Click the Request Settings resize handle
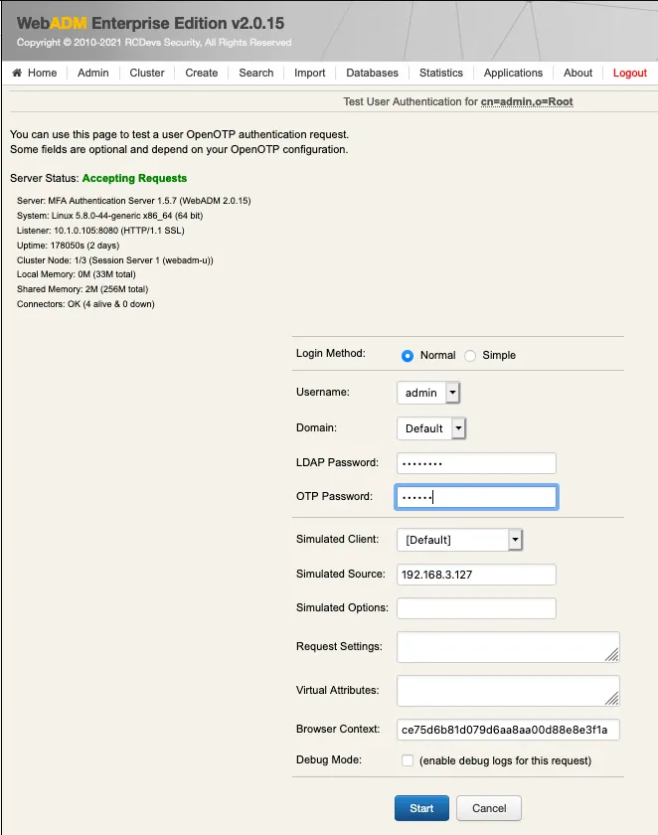 (x=612, y=655)
